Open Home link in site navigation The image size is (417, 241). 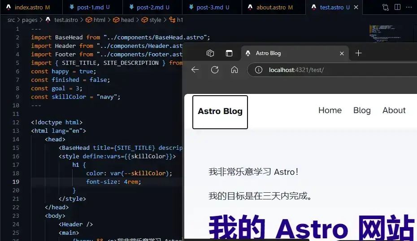pos(330,110)
